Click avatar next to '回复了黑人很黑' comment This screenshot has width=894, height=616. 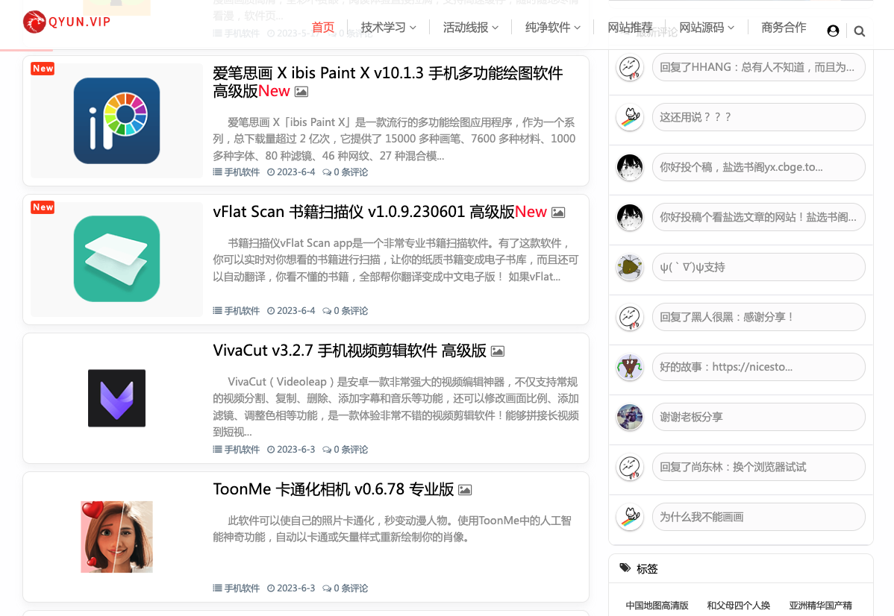(x=630, y=318)
